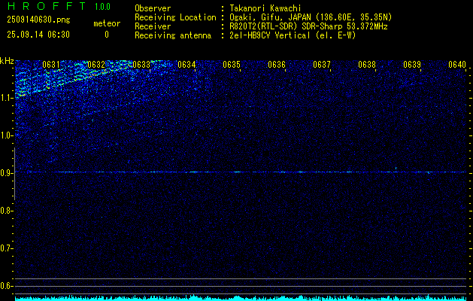Click the 0632 time marker
473x301 pixels.
(x=96, y=65)
